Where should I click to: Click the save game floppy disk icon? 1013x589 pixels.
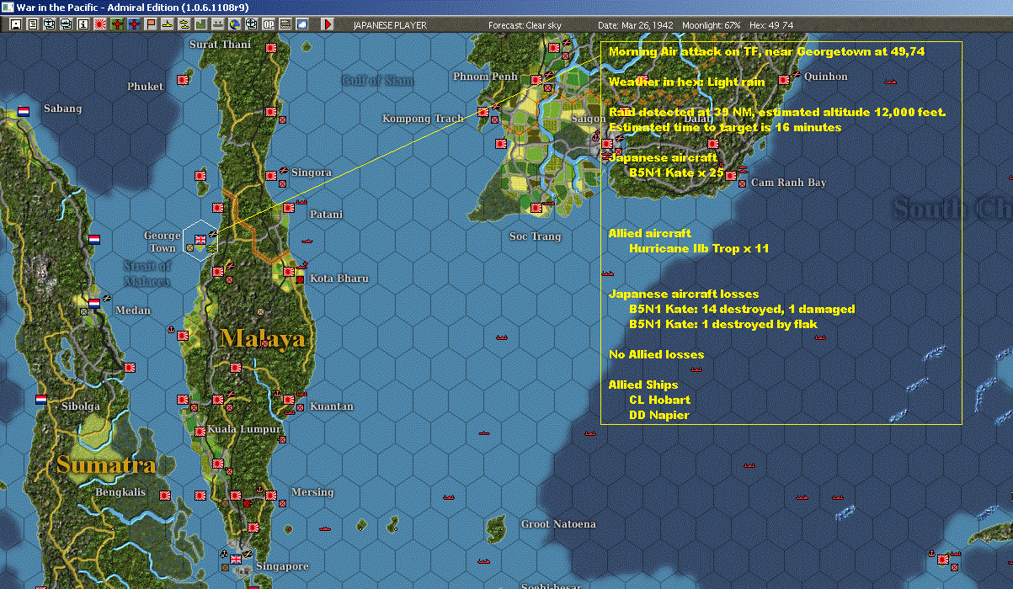click(15, 24)
